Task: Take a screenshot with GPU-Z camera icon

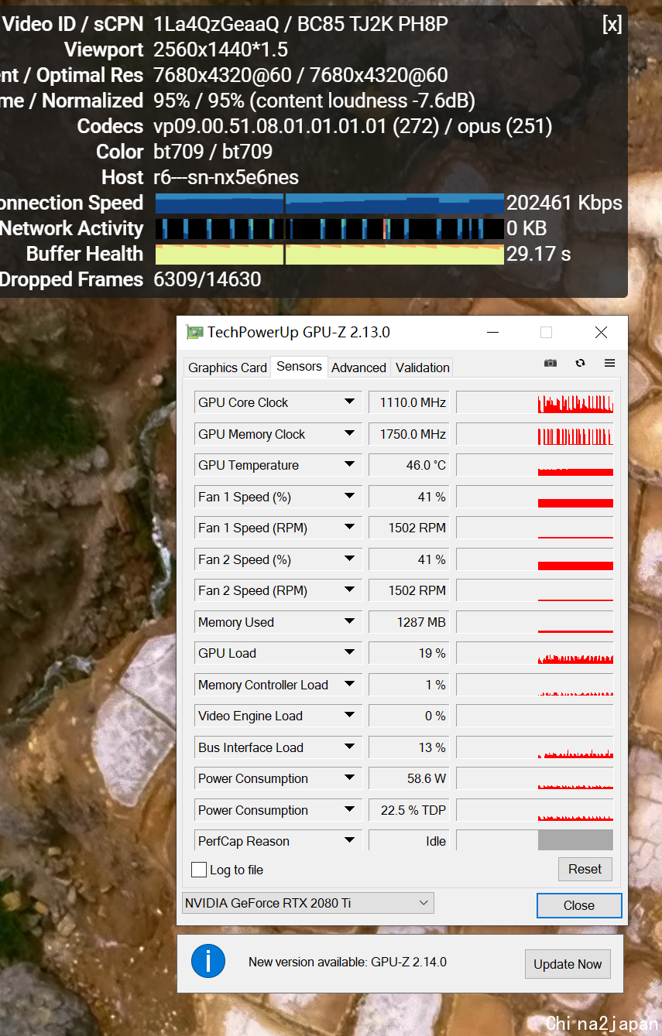Action: pyautogui.click(x=551, y=363)
